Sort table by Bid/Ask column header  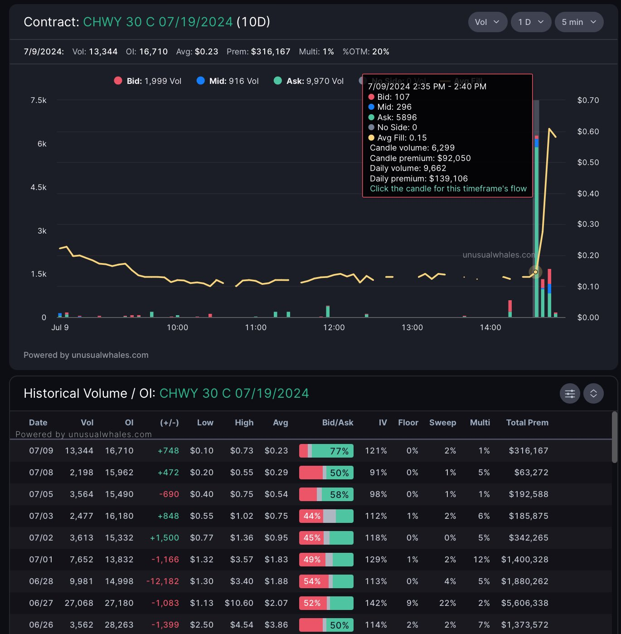[338, 423]
